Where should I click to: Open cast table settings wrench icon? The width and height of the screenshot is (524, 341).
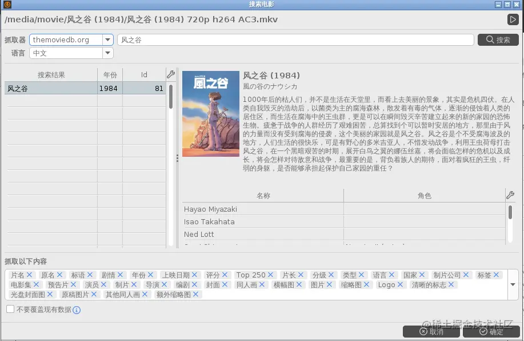510,195
